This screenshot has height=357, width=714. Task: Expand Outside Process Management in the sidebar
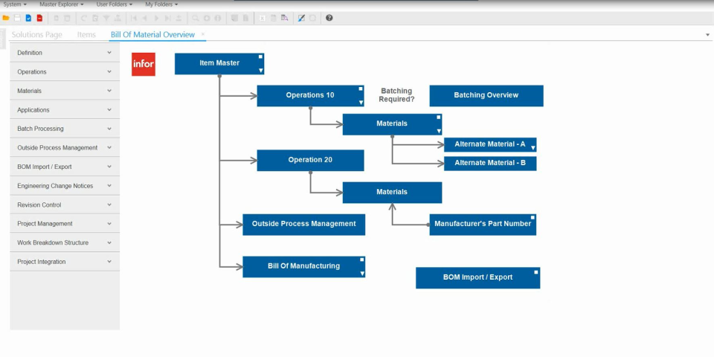click(65, 148)
